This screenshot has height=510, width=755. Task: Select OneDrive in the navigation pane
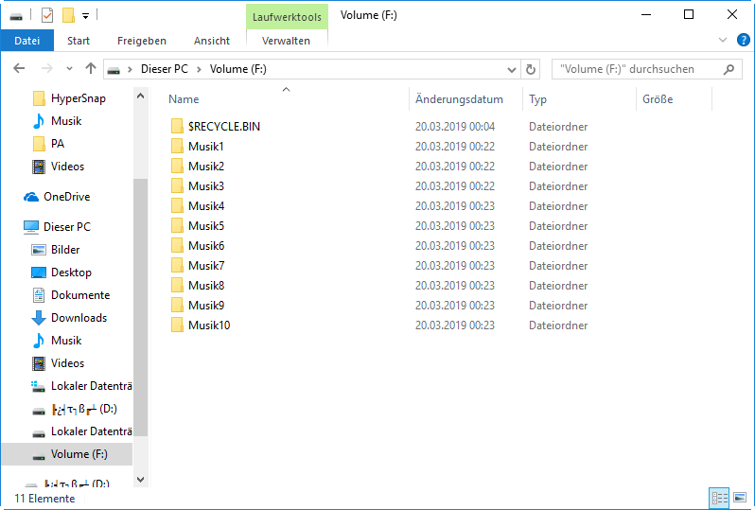(57, 197)
